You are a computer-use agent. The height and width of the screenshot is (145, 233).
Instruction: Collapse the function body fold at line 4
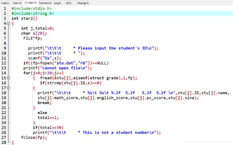[9, 23]
